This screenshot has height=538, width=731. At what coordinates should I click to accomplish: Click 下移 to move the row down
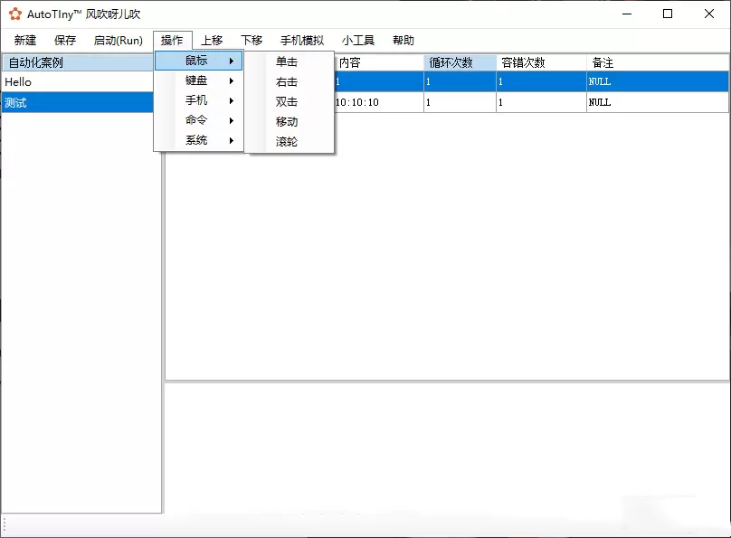252,41
